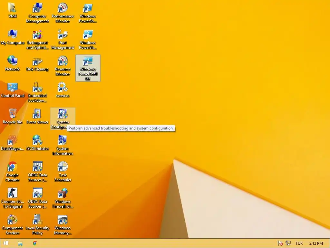330x248 pixels.
Task: Open Chrome from the taskbar
Action: coord(35,243)
